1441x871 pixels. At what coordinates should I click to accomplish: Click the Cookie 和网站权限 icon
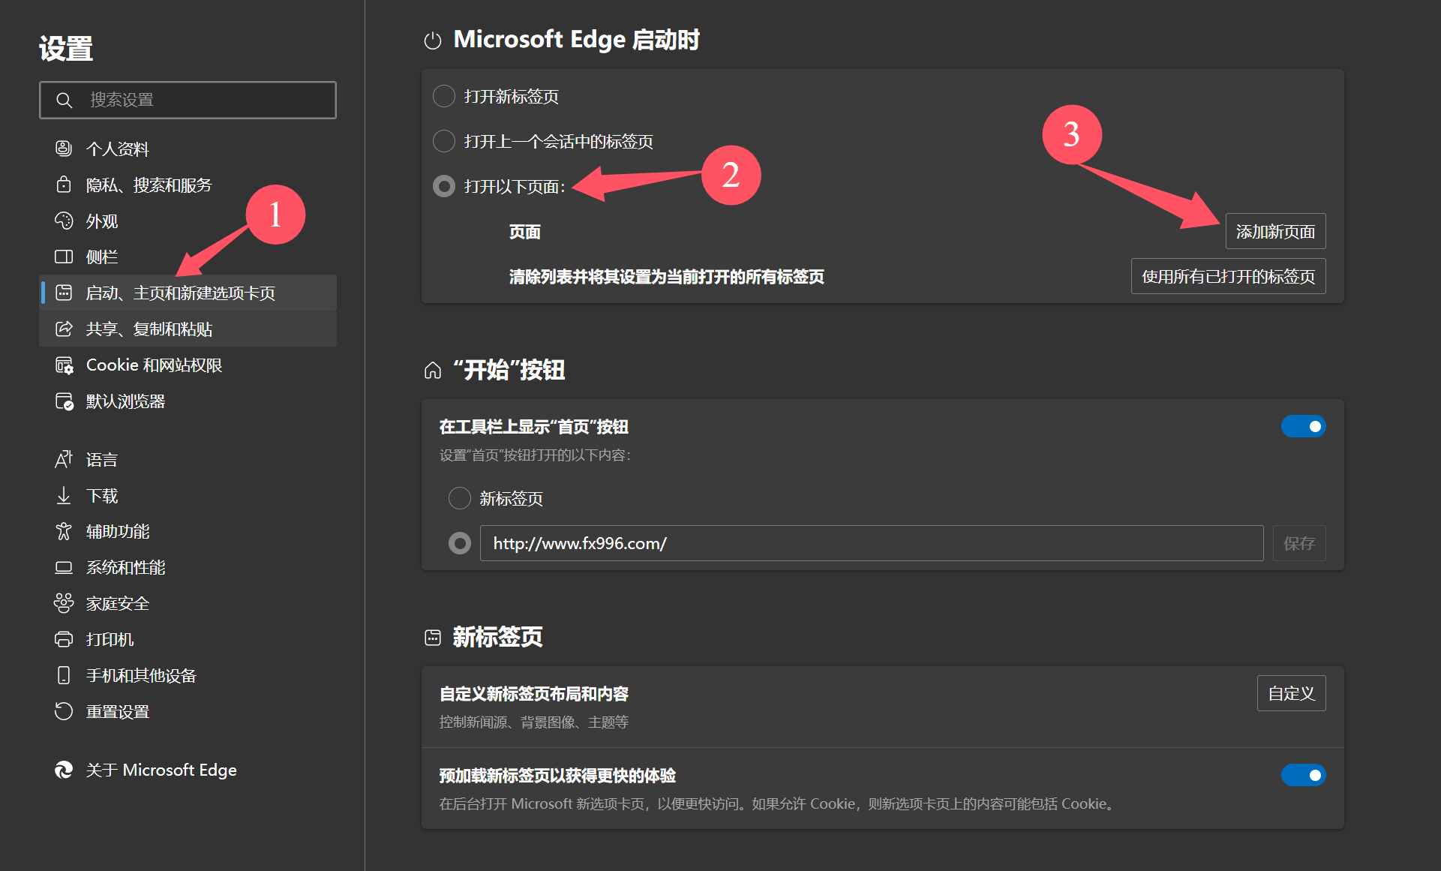[64, 365]
